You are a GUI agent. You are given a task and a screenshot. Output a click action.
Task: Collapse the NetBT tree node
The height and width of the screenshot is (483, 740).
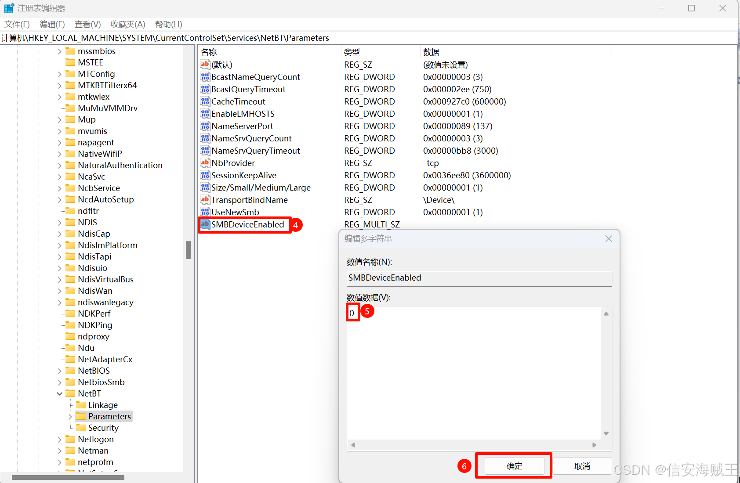point(59,393)
